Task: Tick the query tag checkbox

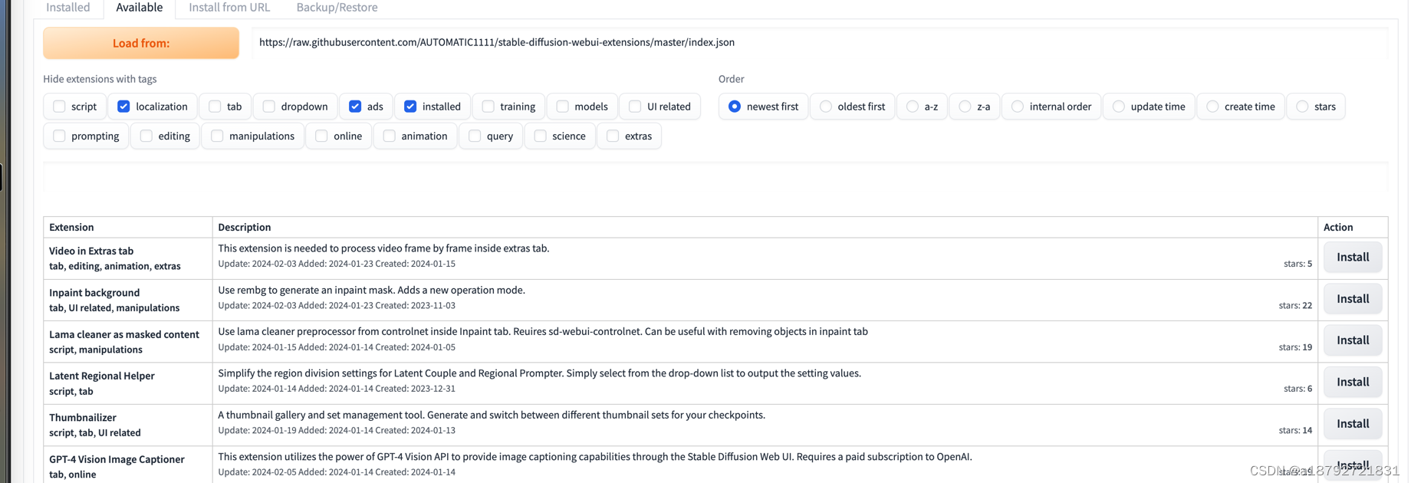Action: tap(475, 136)
